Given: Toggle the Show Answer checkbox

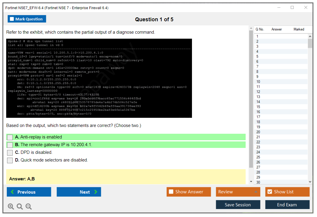Looking at the screenshot, I should click(x=171, y=192).
